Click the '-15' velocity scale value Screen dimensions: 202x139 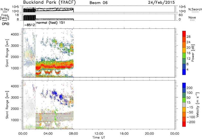(190, 107)
